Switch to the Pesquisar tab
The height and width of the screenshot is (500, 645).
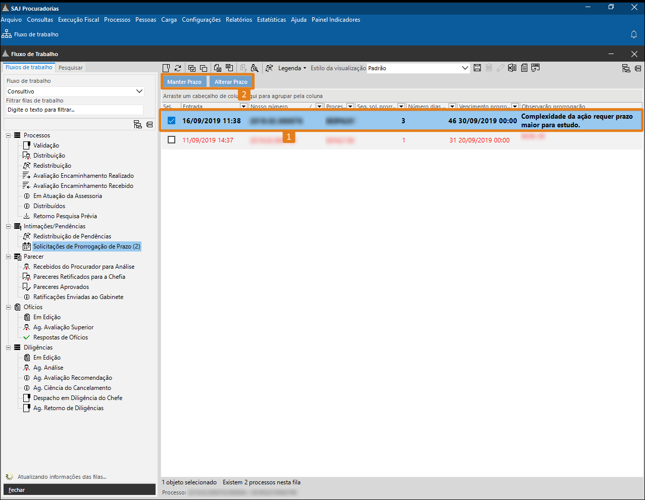click(x=71, y=68)
